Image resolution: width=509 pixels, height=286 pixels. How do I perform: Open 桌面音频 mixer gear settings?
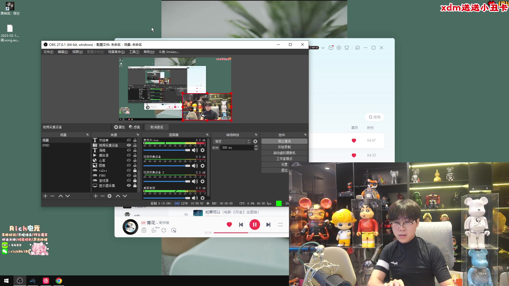203,198
